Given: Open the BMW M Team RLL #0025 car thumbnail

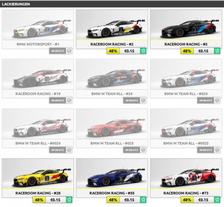Looking at the screenshot, I should coord(186,124).
